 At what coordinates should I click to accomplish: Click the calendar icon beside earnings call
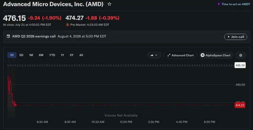[x=8, y=36]
